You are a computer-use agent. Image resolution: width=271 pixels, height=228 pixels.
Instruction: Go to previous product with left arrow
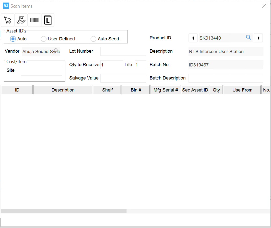click(193, 38)
